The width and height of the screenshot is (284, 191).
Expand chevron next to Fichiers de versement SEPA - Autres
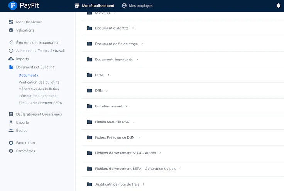tap(160, 153)
